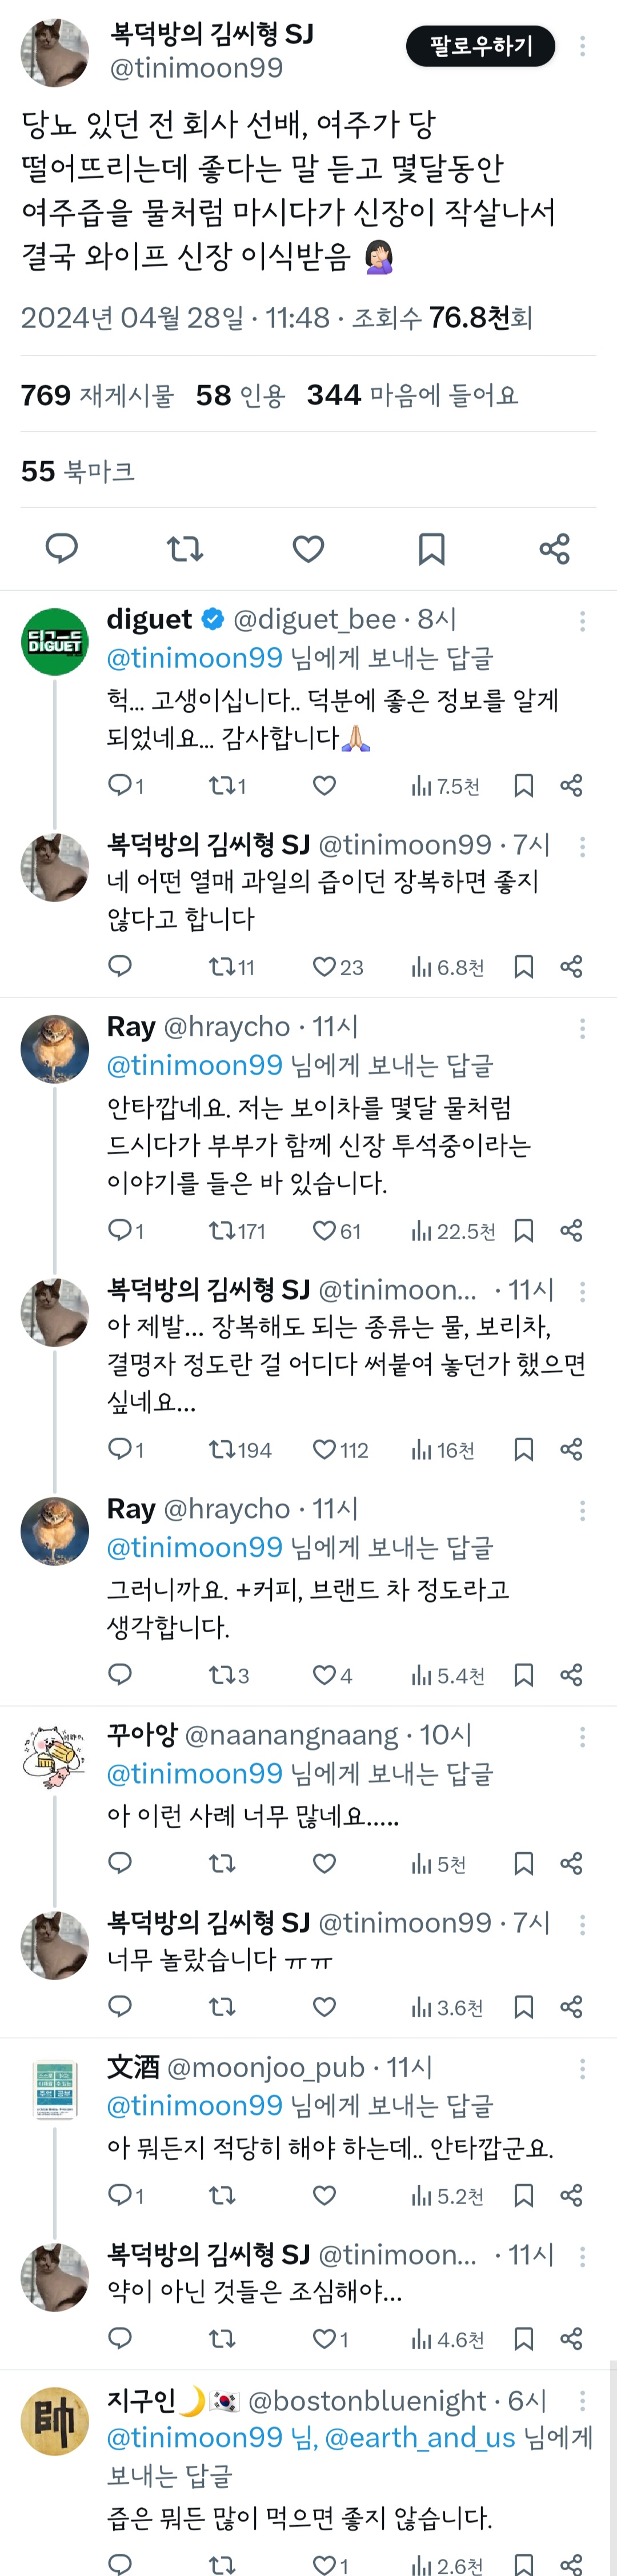
Task: Retweet the main post about 여주즙
Action: [x=185, y=548]
